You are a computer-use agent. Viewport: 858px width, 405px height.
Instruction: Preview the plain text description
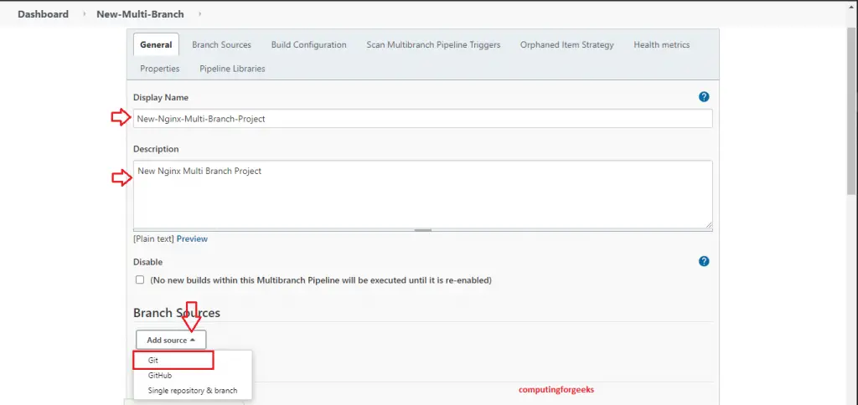(192, 238)
